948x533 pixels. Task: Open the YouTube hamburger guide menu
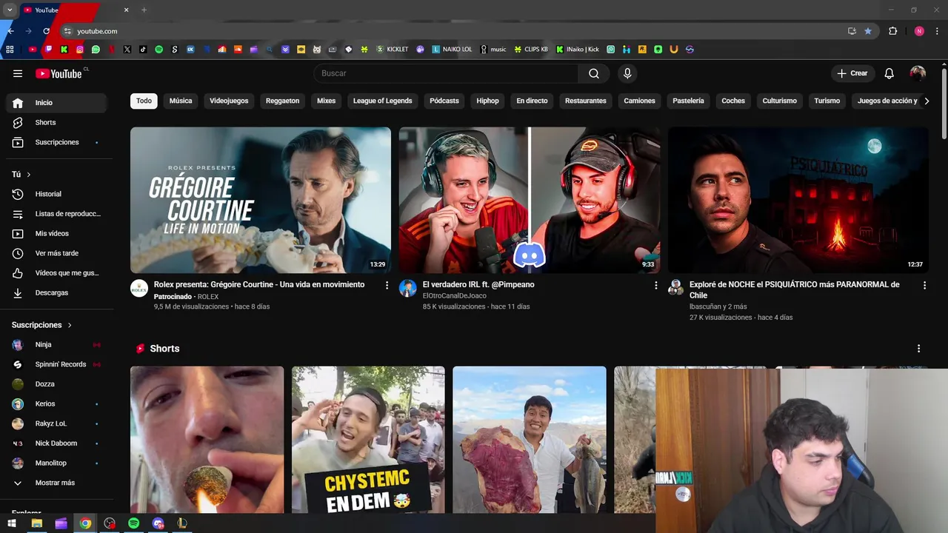pyautogui.click(x=18, y=73)
